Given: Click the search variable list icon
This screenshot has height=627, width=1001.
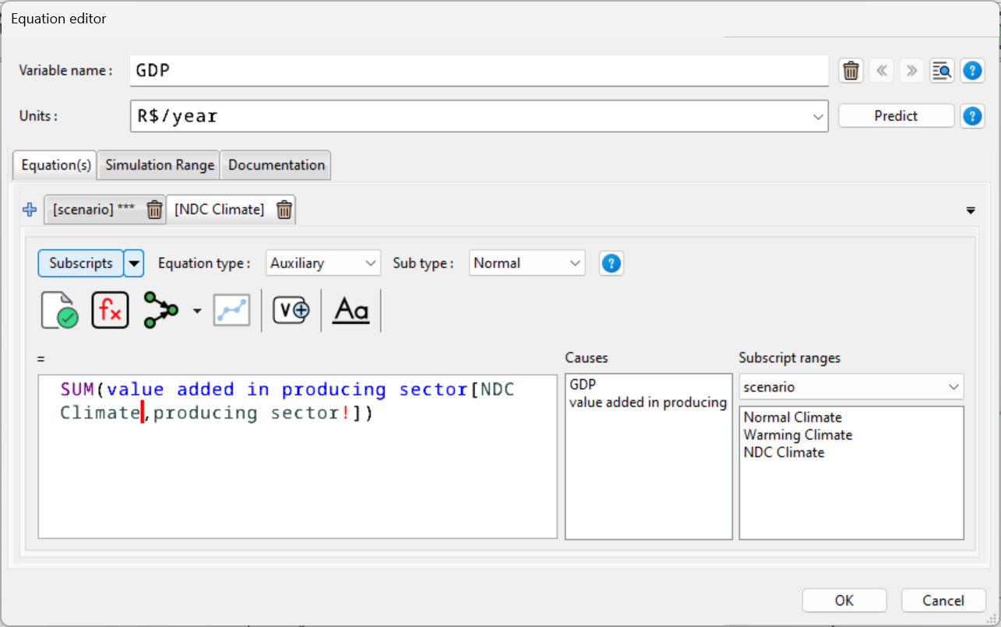Looking at the screenshot, I should pos(941,71).
